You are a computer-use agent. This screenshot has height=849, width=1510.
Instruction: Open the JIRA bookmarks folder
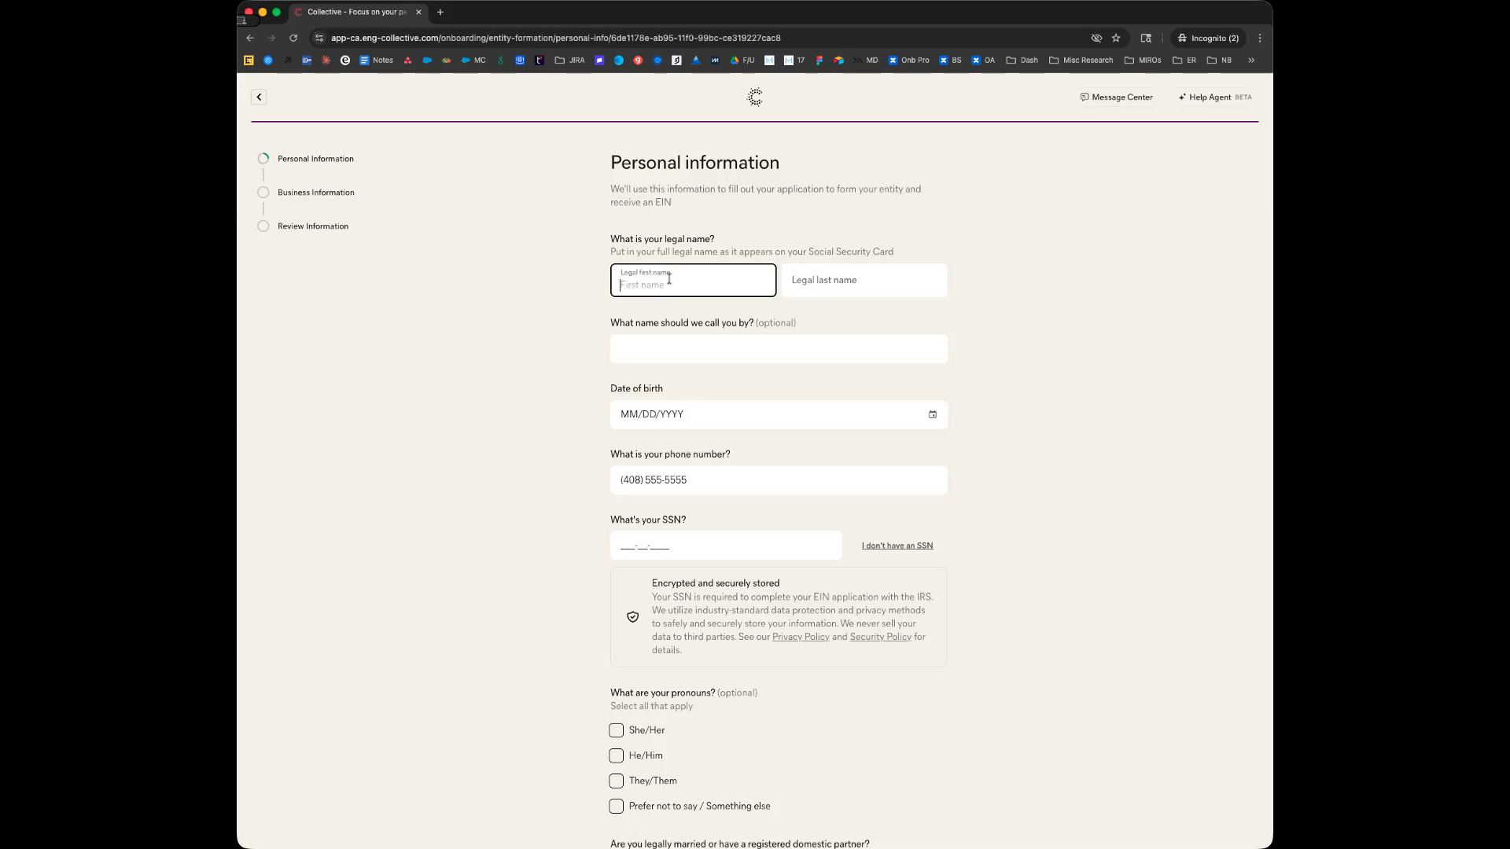(569, 60)
